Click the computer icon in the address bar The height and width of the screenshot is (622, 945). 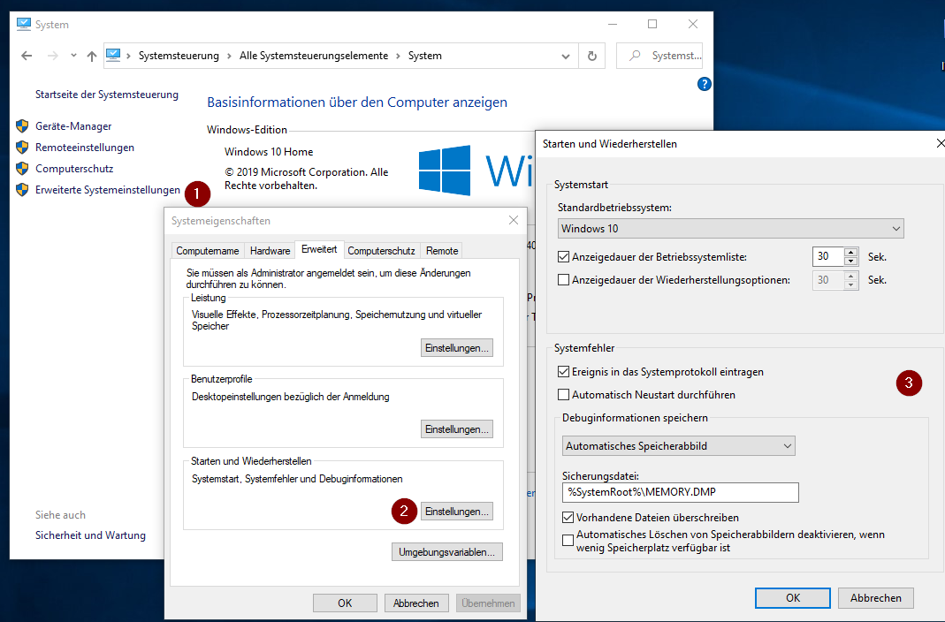(x=113, y=56)
